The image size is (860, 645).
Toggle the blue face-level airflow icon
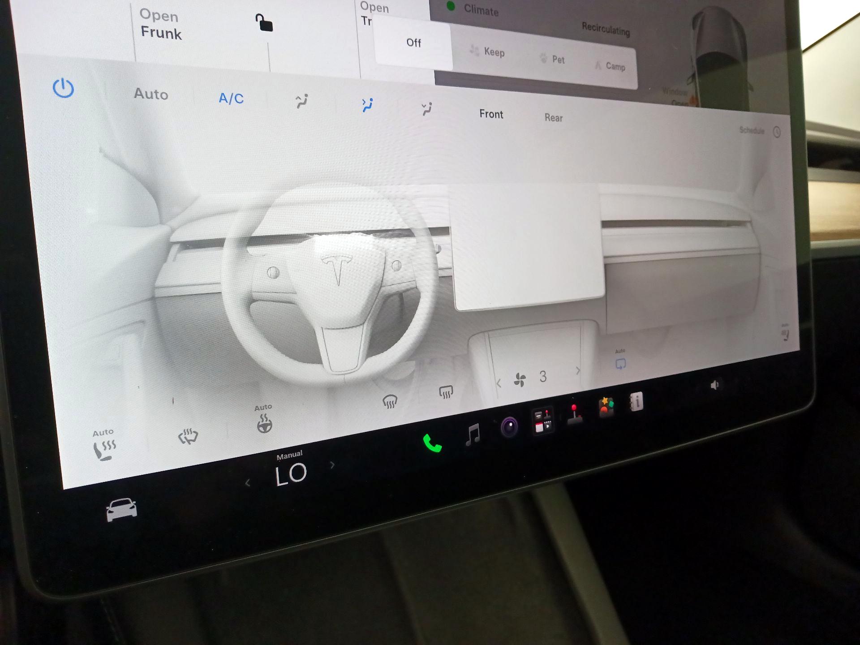[x=367, y=105]
